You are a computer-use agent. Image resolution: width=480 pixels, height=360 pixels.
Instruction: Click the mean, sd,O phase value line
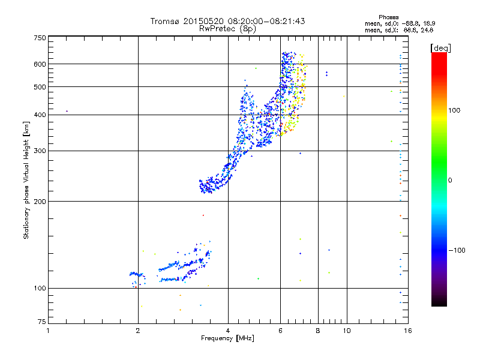(400, 23)
